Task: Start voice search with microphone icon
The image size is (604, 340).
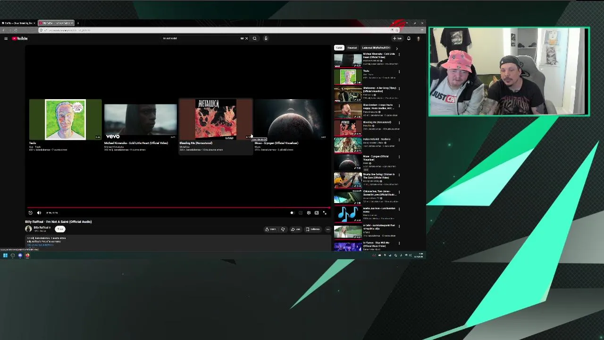Action: tap(266, 38)
